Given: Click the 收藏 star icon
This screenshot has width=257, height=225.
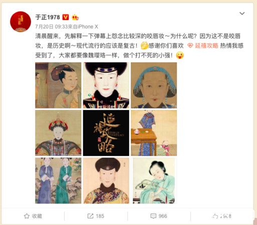Looking at the screenshot, I should pyautogui.click(x=27, y=216).
